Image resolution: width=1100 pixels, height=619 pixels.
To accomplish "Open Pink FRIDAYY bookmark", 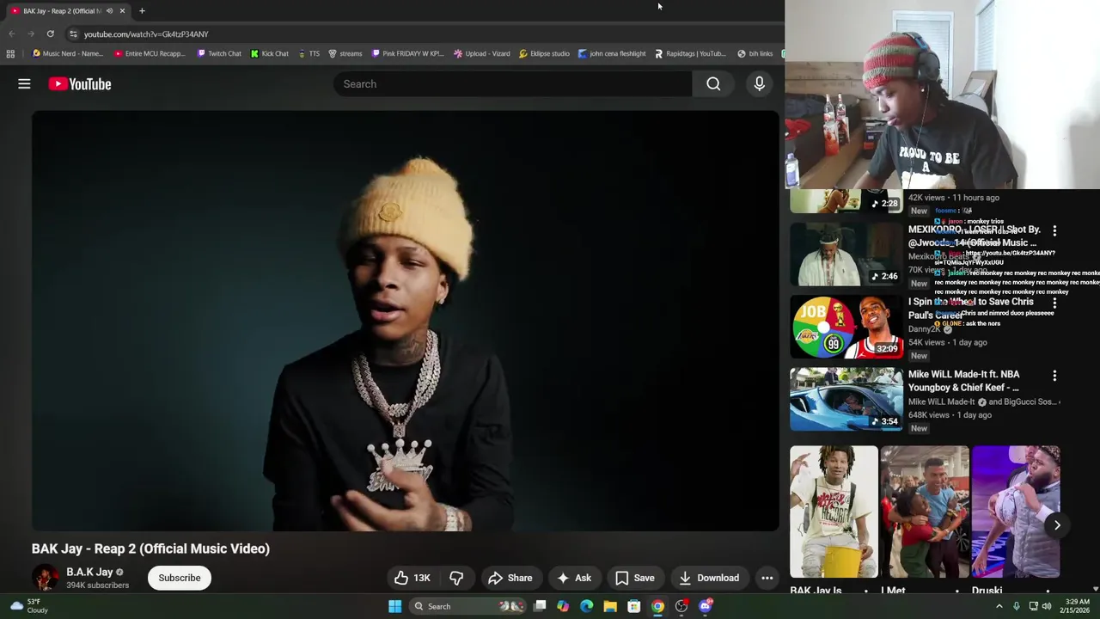I will coord(408,53).
